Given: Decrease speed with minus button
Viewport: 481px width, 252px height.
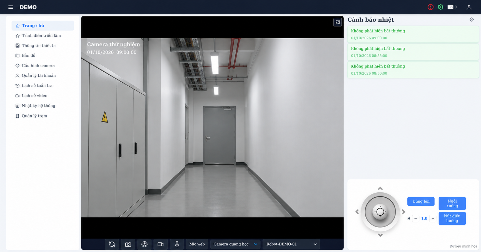Looking at the screenshot, I should pyautogui.click(x=416, y=219).
